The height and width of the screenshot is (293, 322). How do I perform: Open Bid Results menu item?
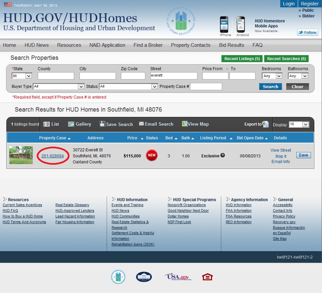231,45
